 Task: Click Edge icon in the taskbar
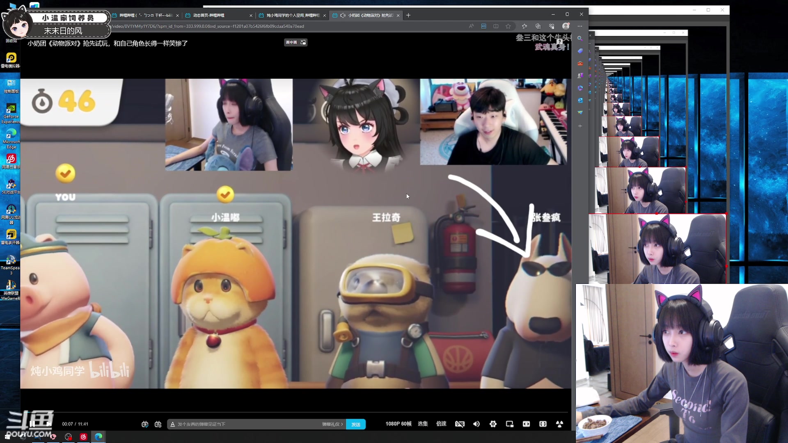[x=98, y=437]
